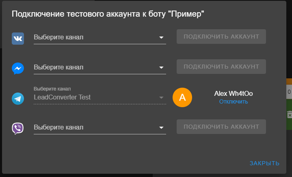Click the delete icon behind dialog edge

point(290,115)
